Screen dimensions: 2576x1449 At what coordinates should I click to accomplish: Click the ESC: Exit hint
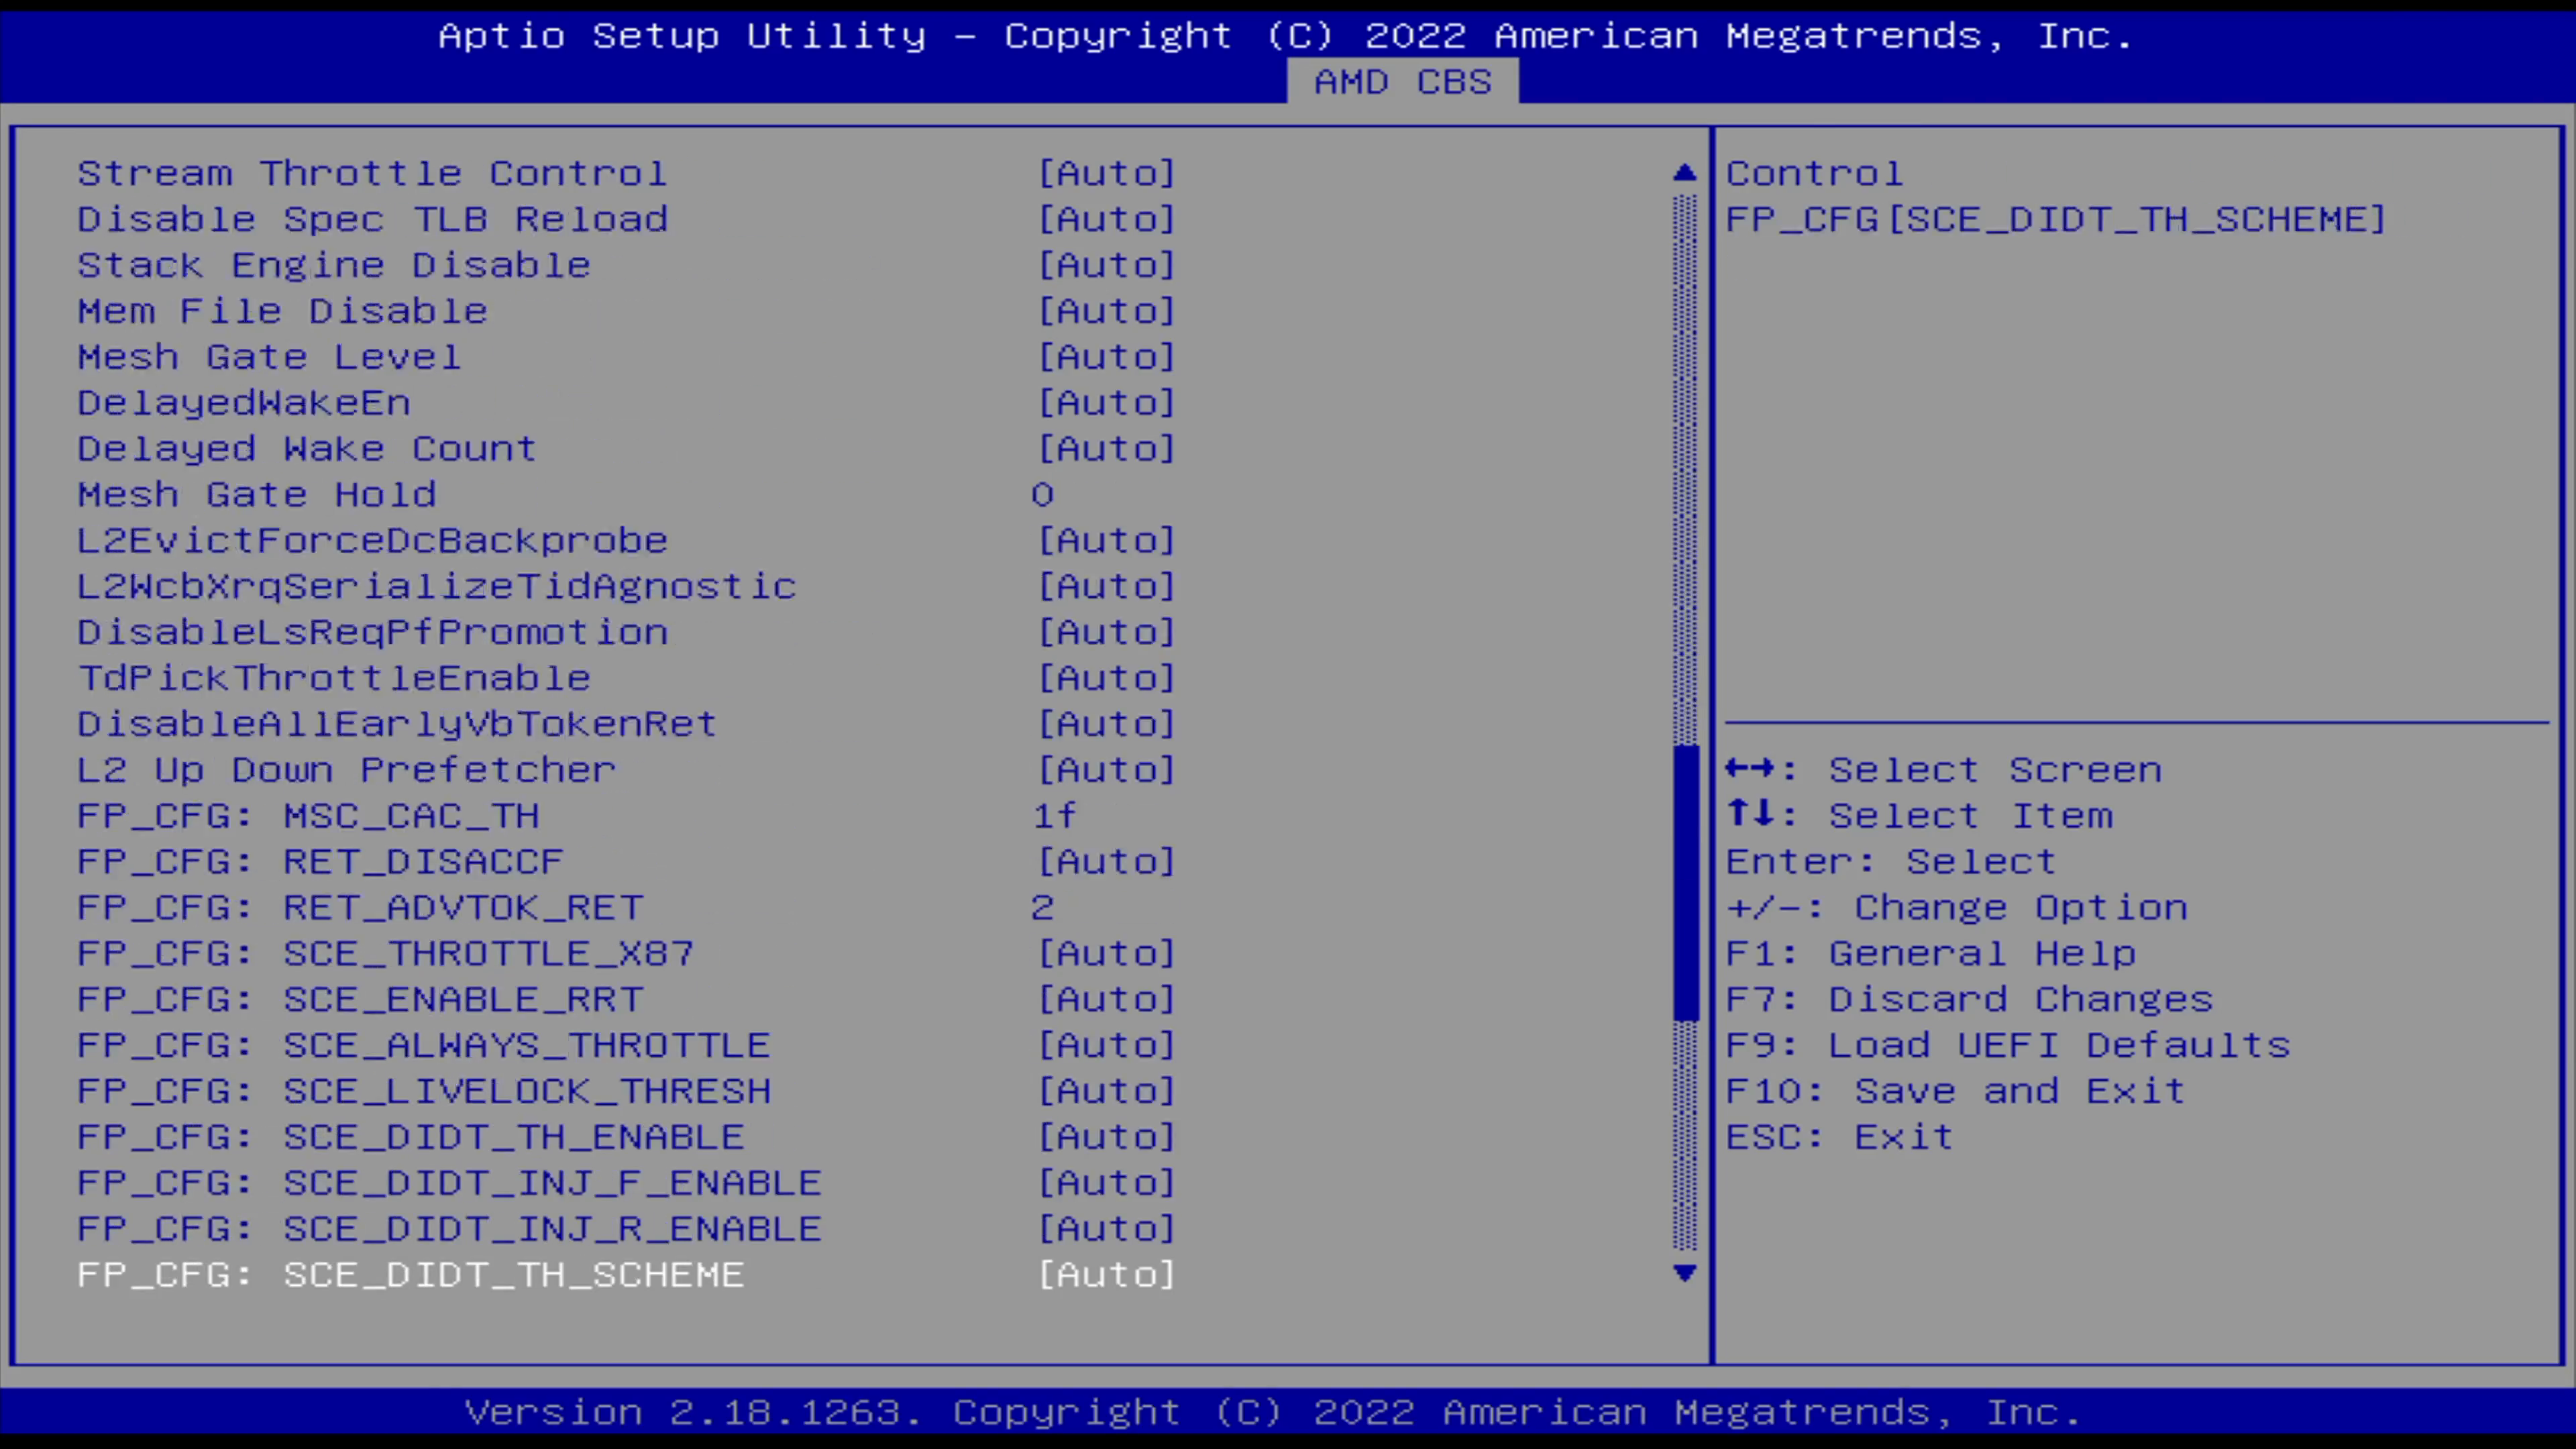tap(1840, 1139)
